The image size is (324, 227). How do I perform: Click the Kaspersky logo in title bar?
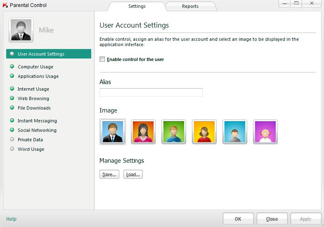pos(5,5)
